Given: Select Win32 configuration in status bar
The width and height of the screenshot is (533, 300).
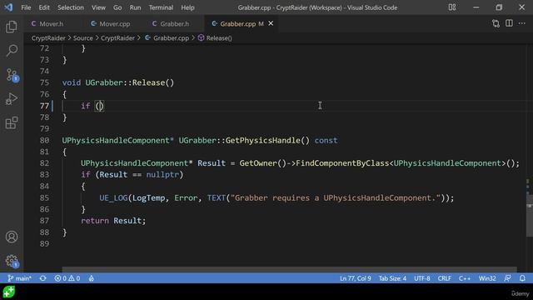Looking at the screenshot, I should coord(487,278).
